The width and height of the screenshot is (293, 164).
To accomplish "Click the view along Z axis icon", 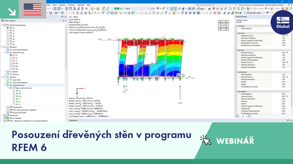I will [x=238, y=9].
